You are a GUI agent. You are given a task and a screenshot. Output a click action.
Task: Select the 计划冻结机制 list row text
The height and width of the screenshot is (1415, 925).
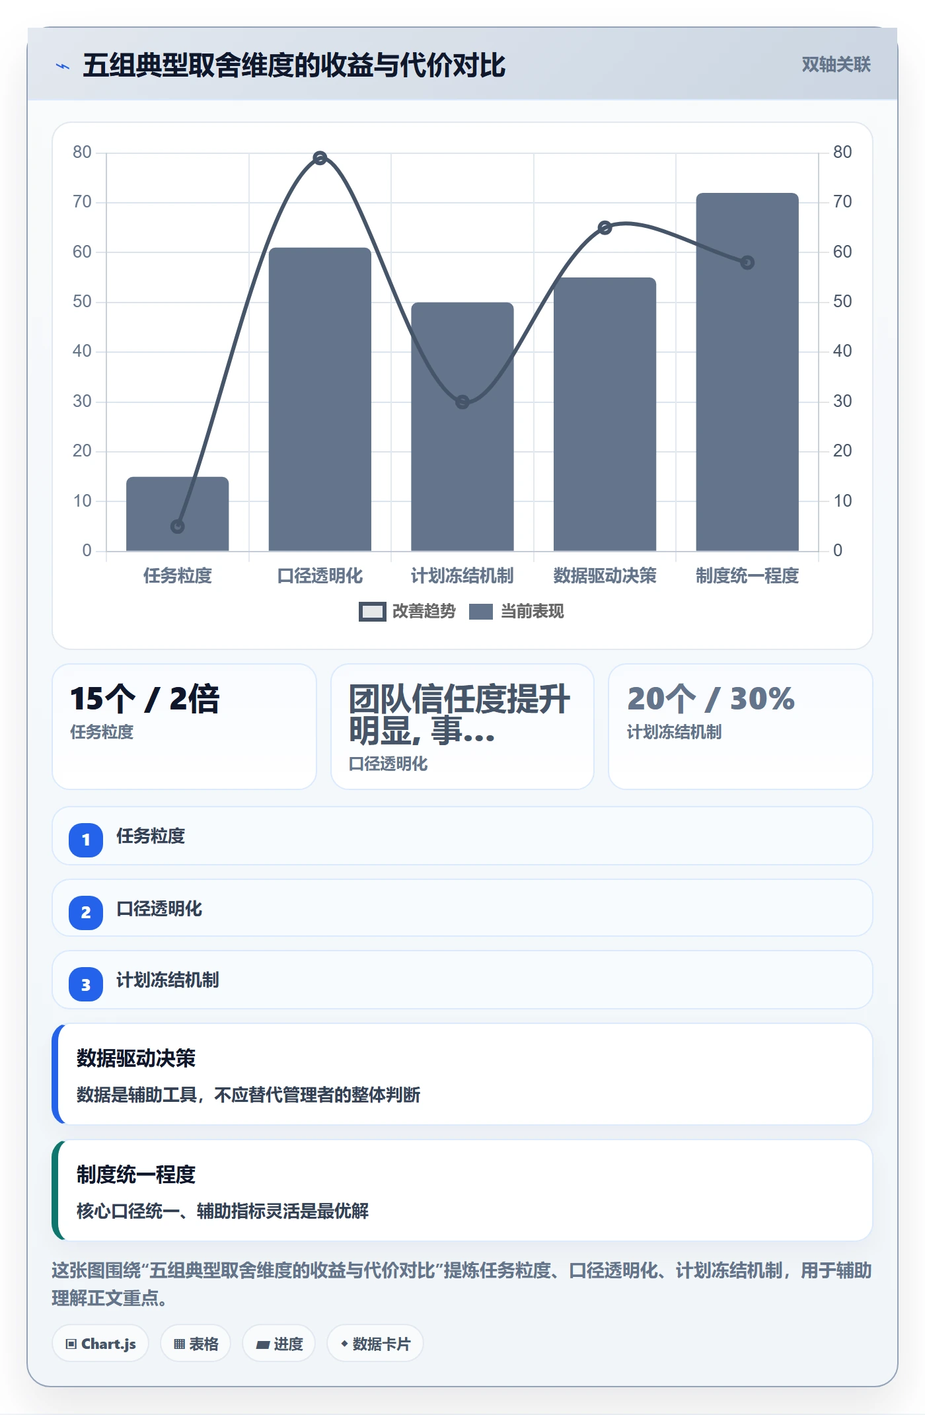point(168,980)
